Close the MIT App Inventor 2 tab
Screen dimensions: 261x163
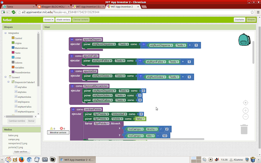pyautogui.click(x=138, y=7)
